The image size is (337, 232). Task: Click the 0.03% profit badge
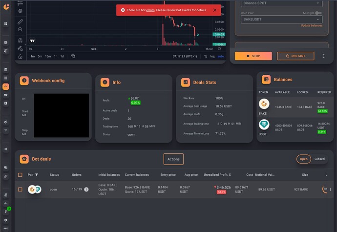[135, 103]
